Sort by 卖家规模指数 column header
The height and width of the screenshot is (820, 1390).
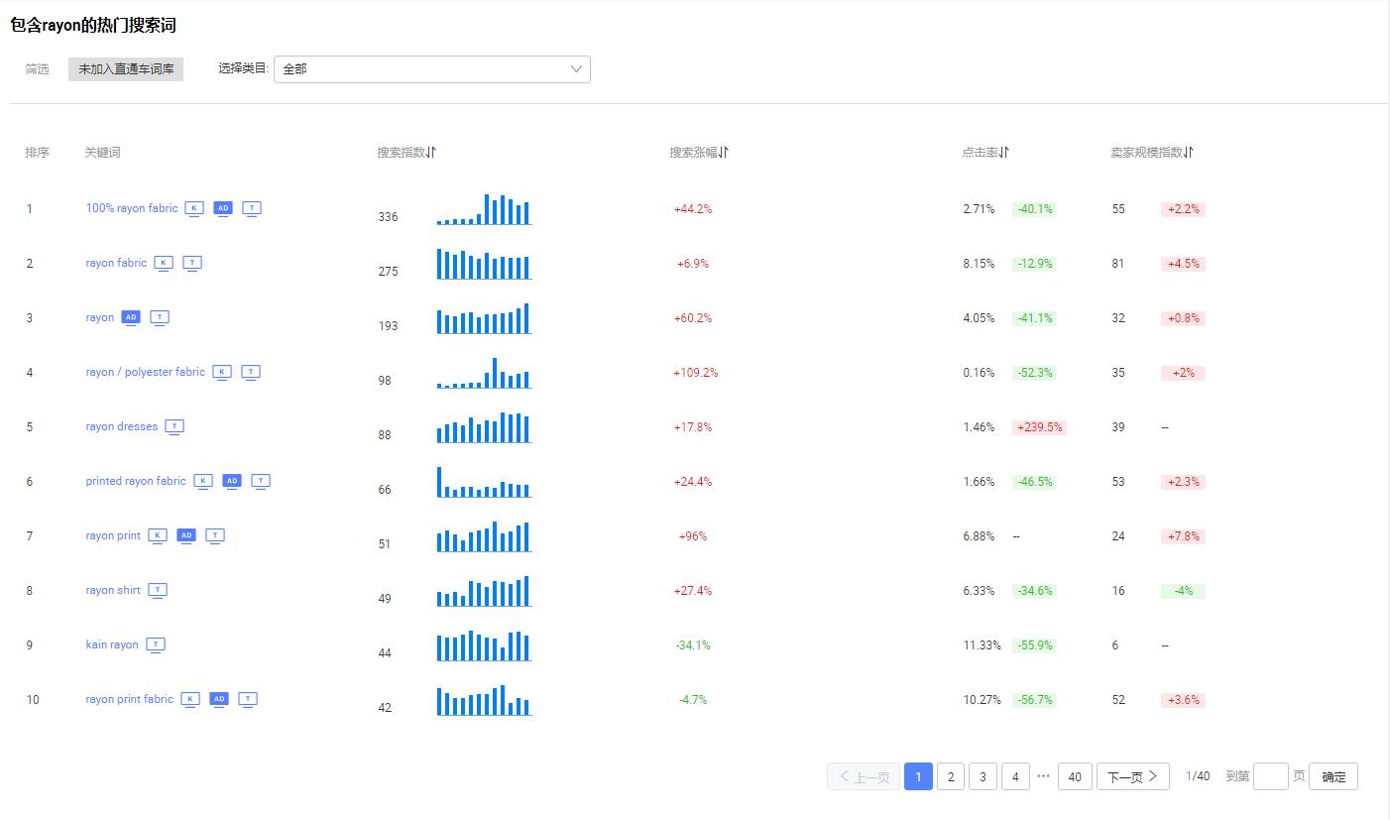pyautogui.click(x=1189, y=153)
